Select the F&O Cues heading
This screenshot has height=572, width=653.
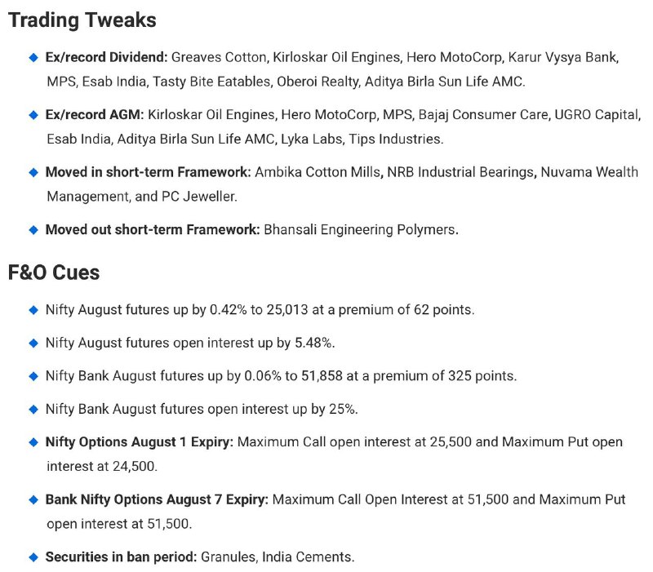[x=54, y=273]
